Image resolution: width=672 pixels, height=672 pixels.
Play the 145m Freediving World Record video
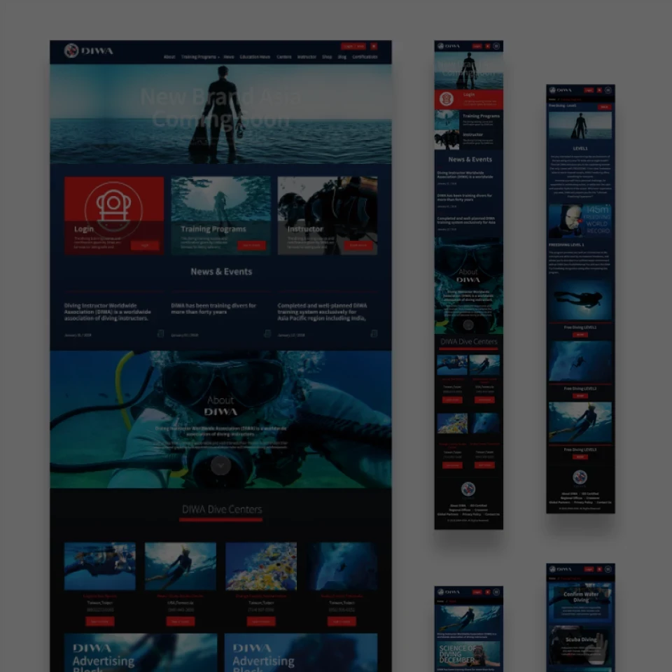coord(580,221)
